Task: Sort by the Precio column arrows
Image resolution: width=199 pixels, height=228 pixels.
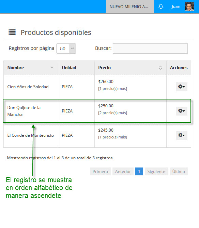Action: [x=160, y=68]
